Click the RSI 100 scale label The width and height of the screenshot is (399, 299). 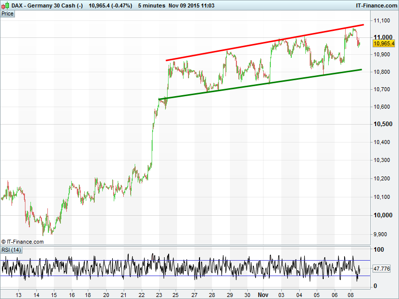pos(379,250)
